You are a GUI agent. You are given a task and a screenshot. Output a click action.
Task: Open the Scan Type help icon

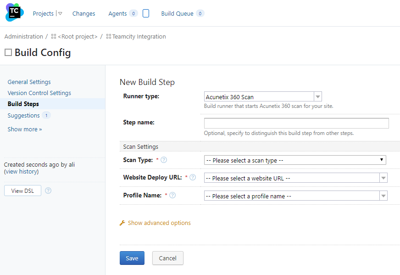click(164, 160)
